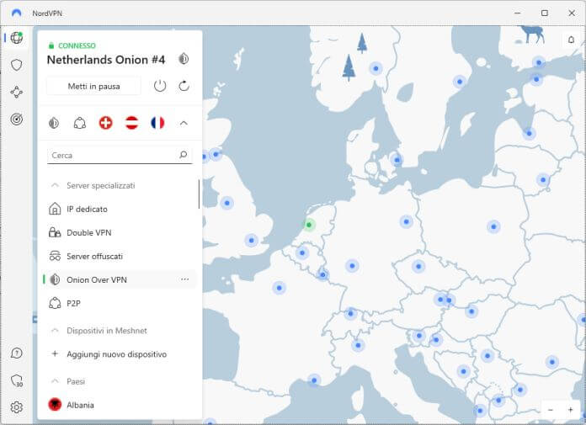
Task: Select the Switzerland flag quick connect
Action: tap(105, 123)
